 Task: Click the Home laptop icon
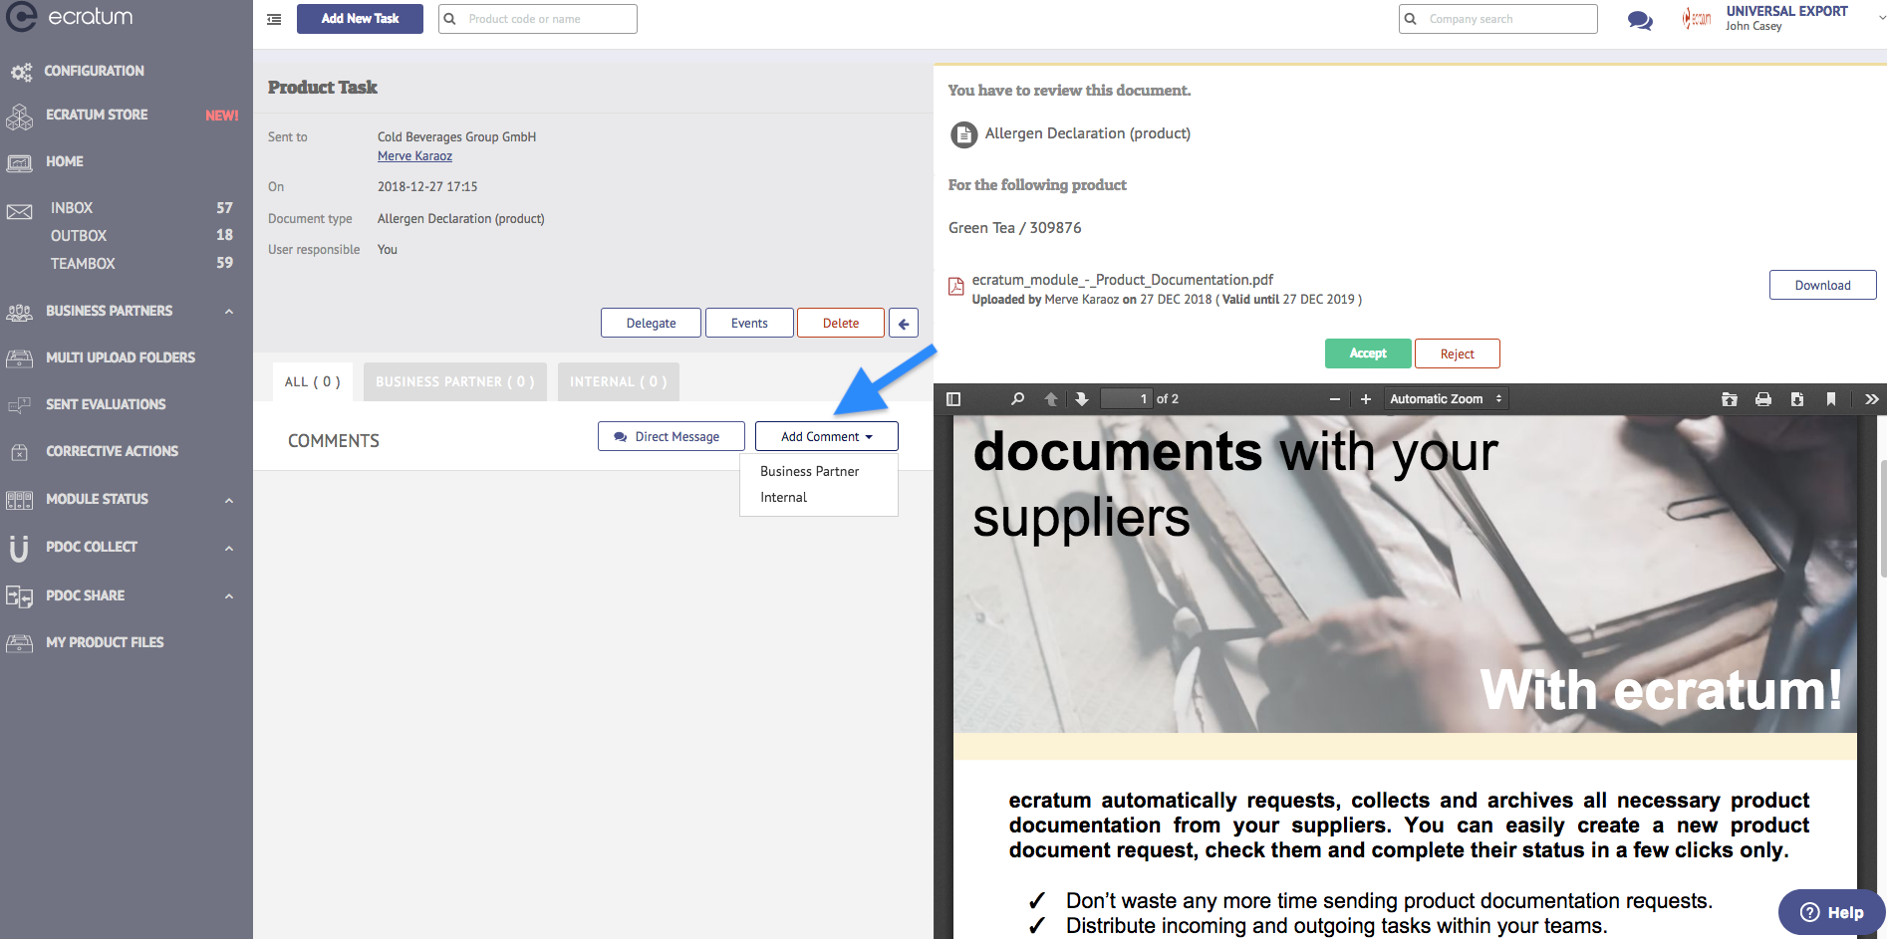[x=20, y=162]
